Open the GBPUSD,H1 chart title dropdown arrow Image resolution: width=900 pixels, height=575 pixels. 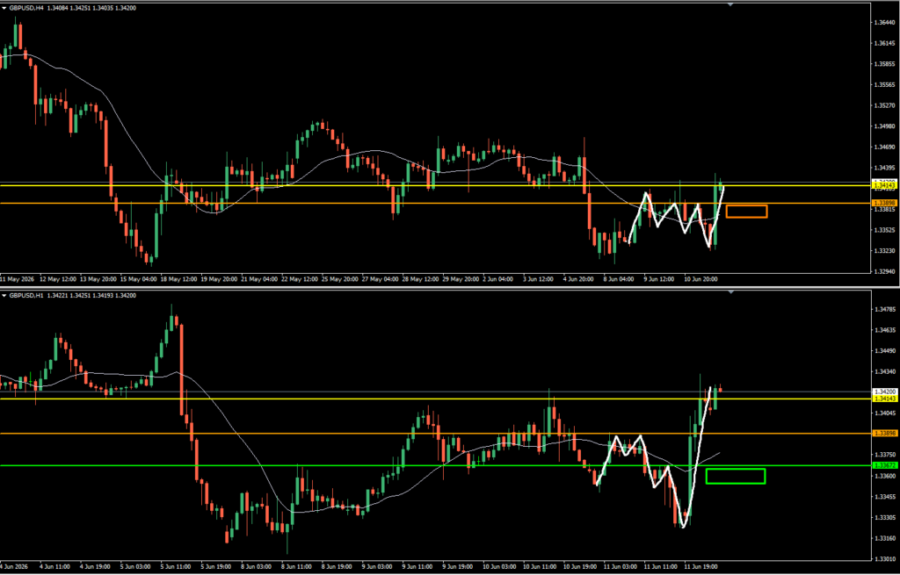pos(4,296)
